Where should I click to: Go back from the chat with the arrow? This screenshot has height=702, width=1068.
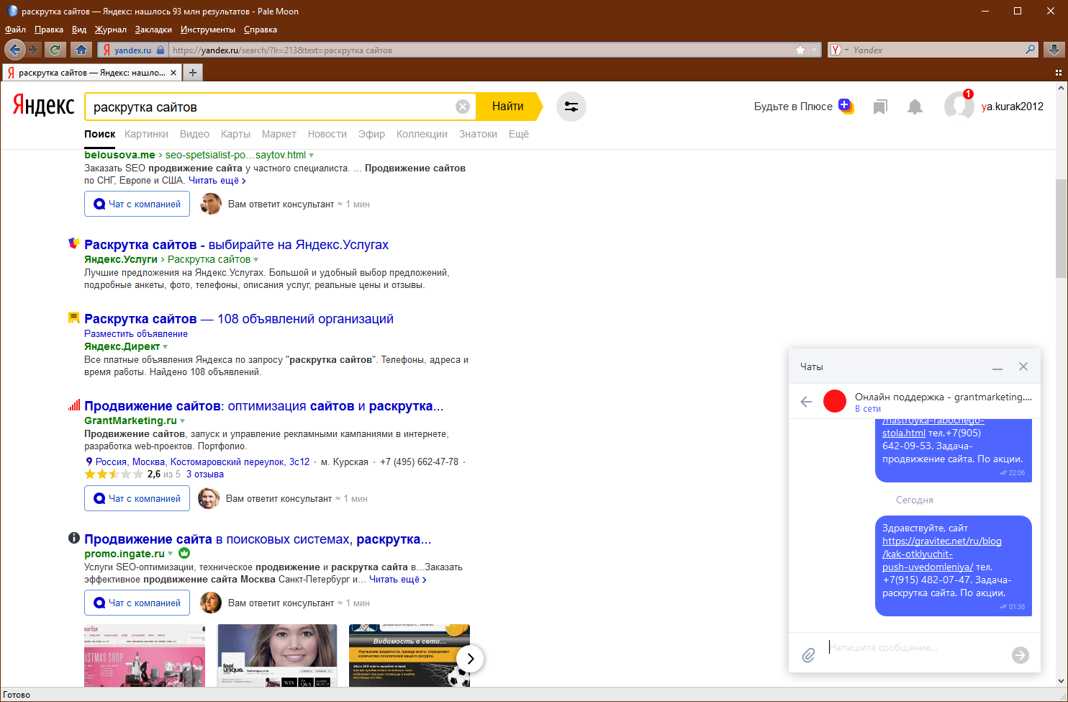806,402
